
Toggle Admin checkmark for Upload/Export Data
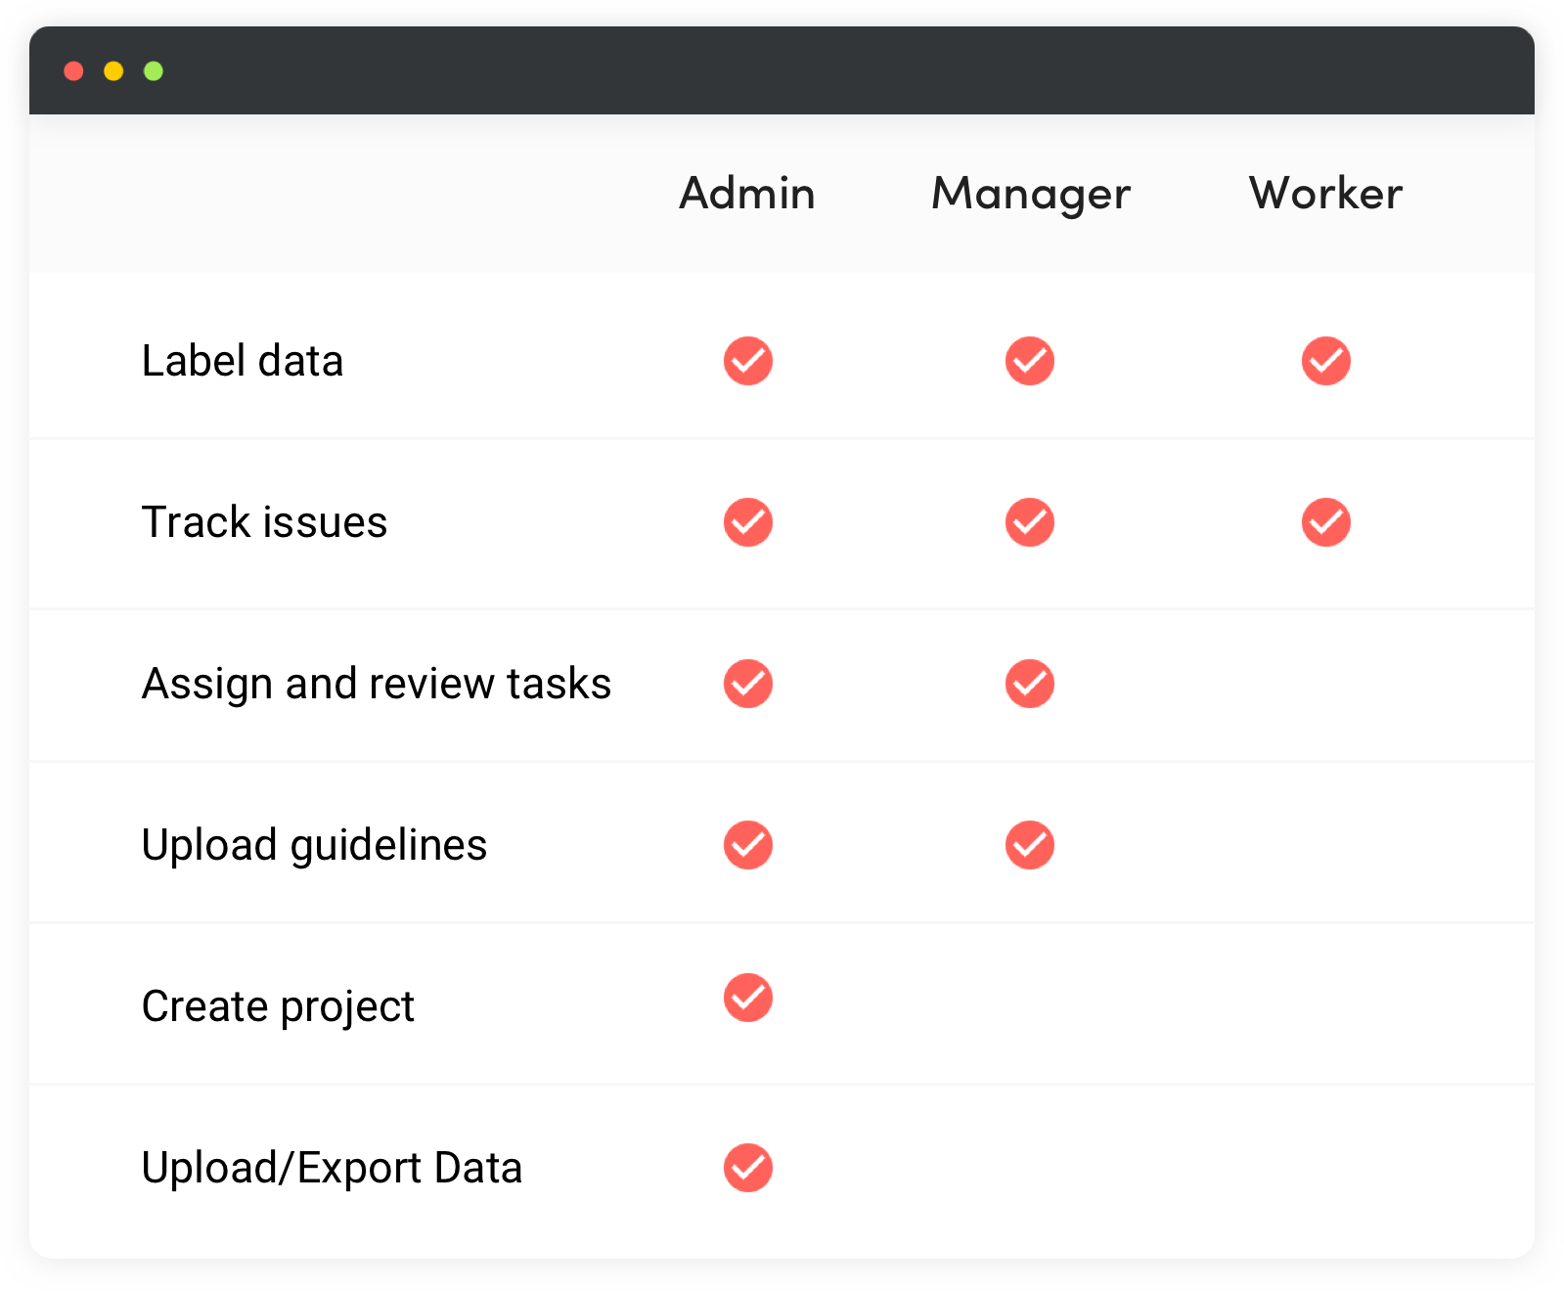tap(748, 1168)
